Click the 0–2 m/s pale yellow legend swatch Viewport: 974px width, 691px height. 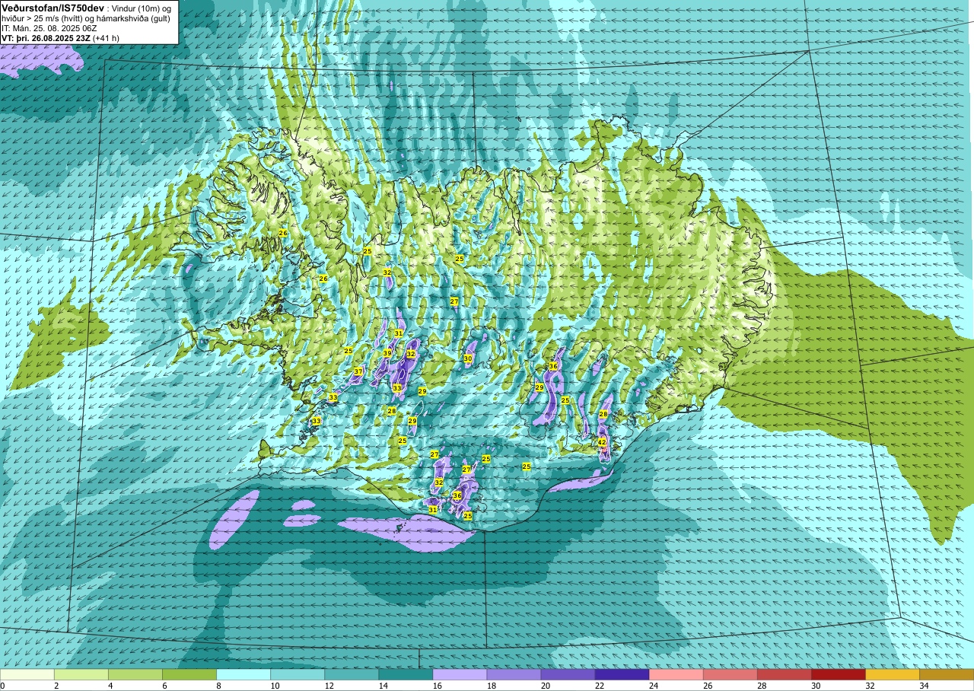coord(27,674)
